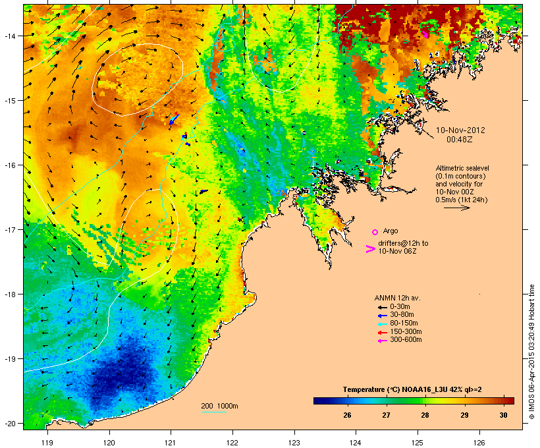Click the -20 latitude axis label
Viewport: 540px width, 448px height.
click(x=10, y=424)
